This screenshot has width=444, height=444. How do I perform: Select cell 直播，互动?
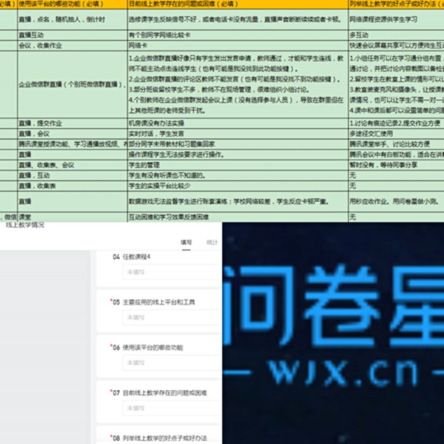tap(72, 176)
